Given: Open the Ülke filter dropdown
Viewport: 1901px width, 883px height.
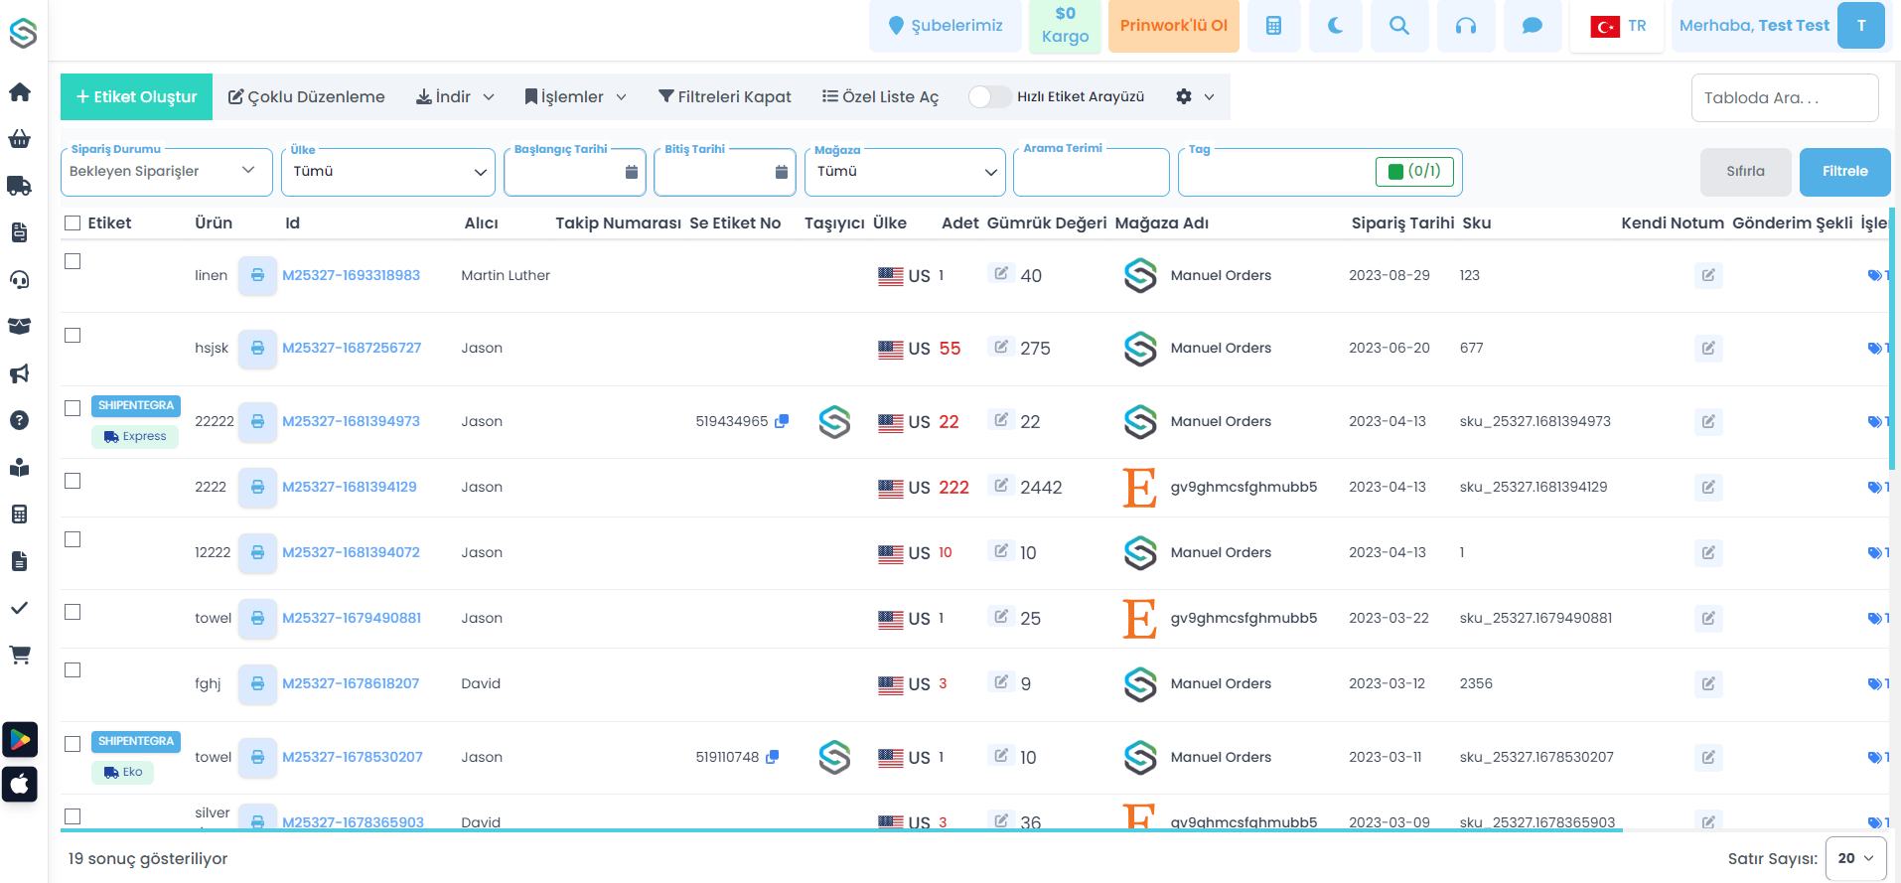Looking at the screenshot, I should pos(388,172).
